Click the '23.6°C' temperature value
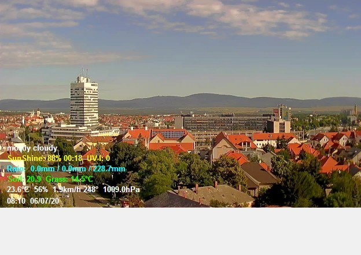Screen dimensions: 361x255 coord(18,190)
